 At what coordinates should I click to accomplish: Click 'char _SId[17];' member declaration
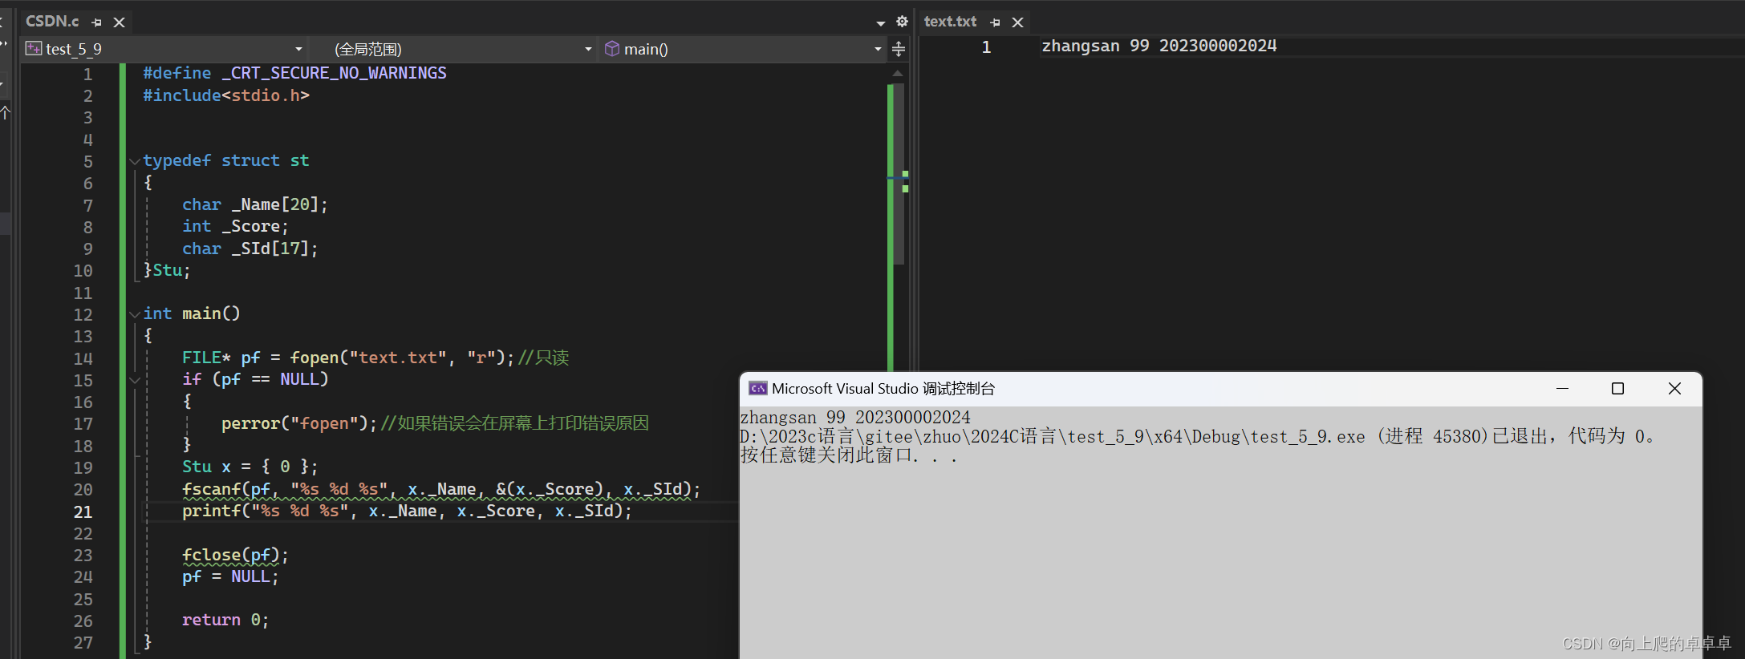click(250, 249)
